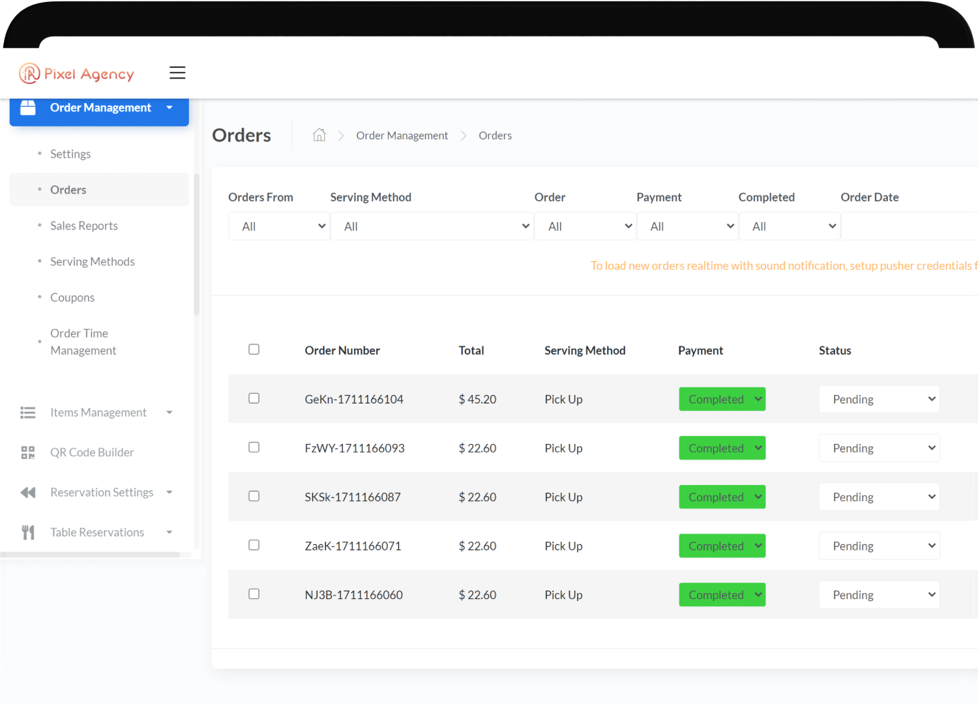Open Serving Methods in the sidebar
Screen dimensions: 978x704
[93, 261]
